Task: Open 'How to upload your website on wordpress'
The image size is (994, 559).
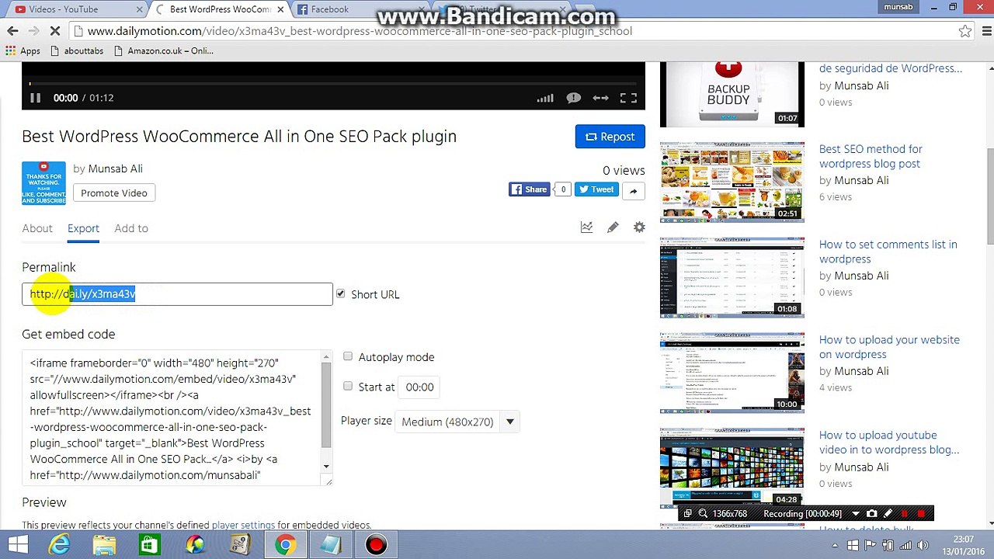Action: pyautogui.click(x=889, y=347)
